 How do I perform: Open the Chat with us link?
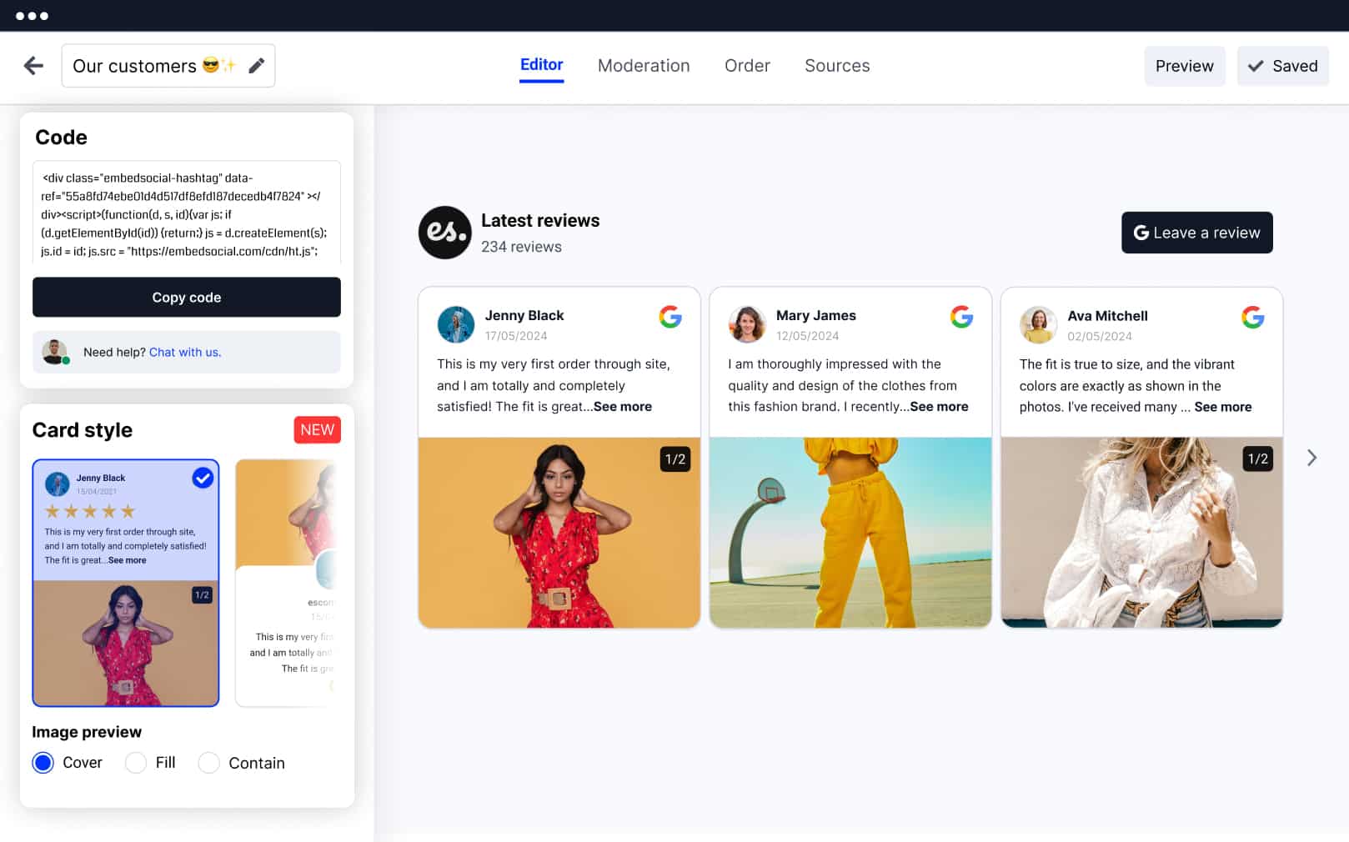185,353
